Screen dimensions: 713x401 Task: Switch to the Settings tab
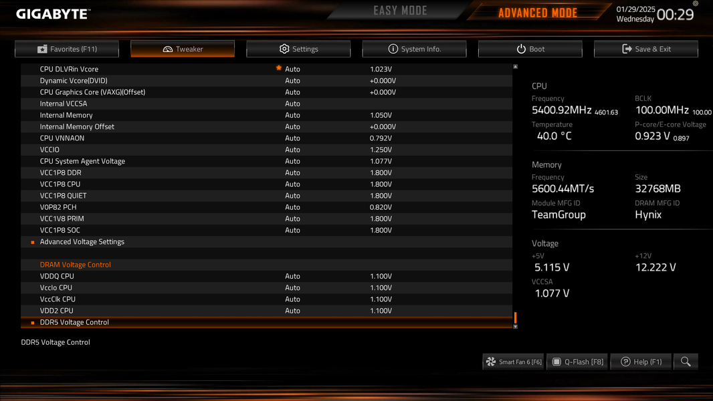pyautogui.click(x=298, y=49)
